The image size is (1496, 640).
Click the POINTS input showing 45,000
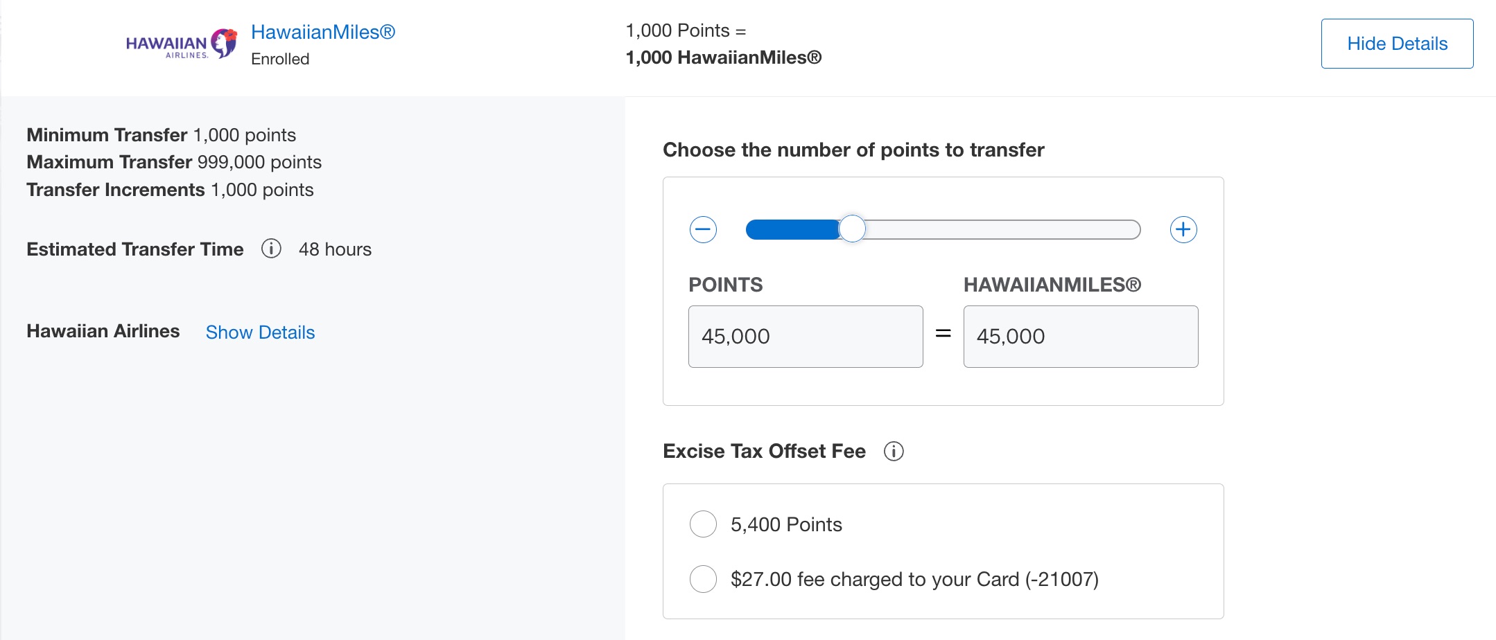(x=806, y=336)
